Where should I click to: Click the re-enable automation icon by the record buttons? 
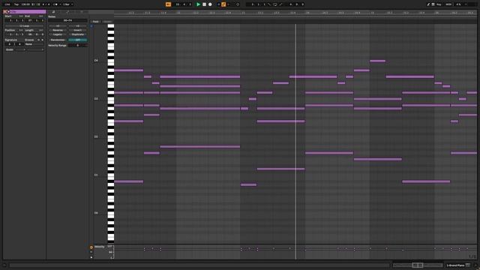(229, 4)
